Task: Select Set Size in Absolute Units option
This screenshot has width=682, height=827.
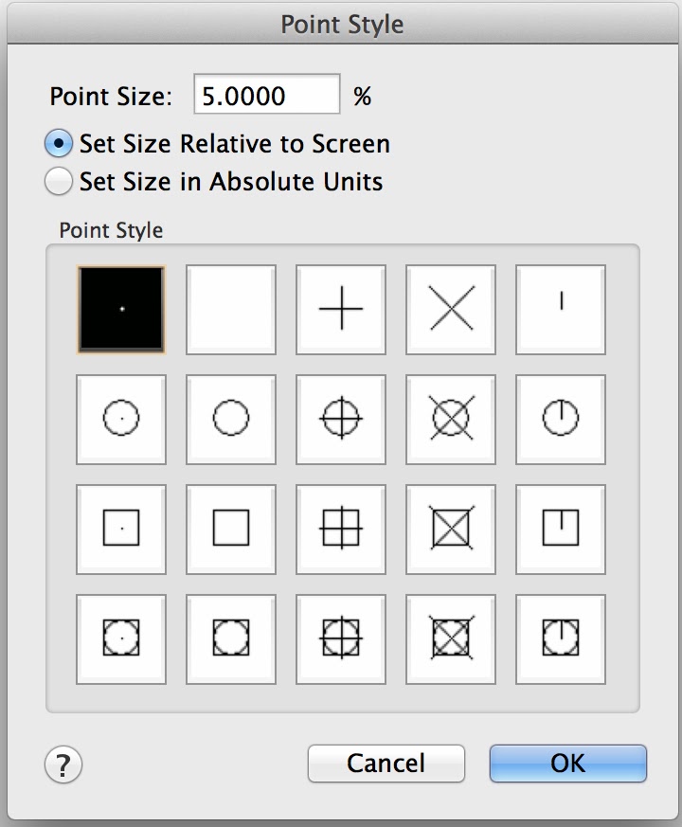Action: coord(59,180)
